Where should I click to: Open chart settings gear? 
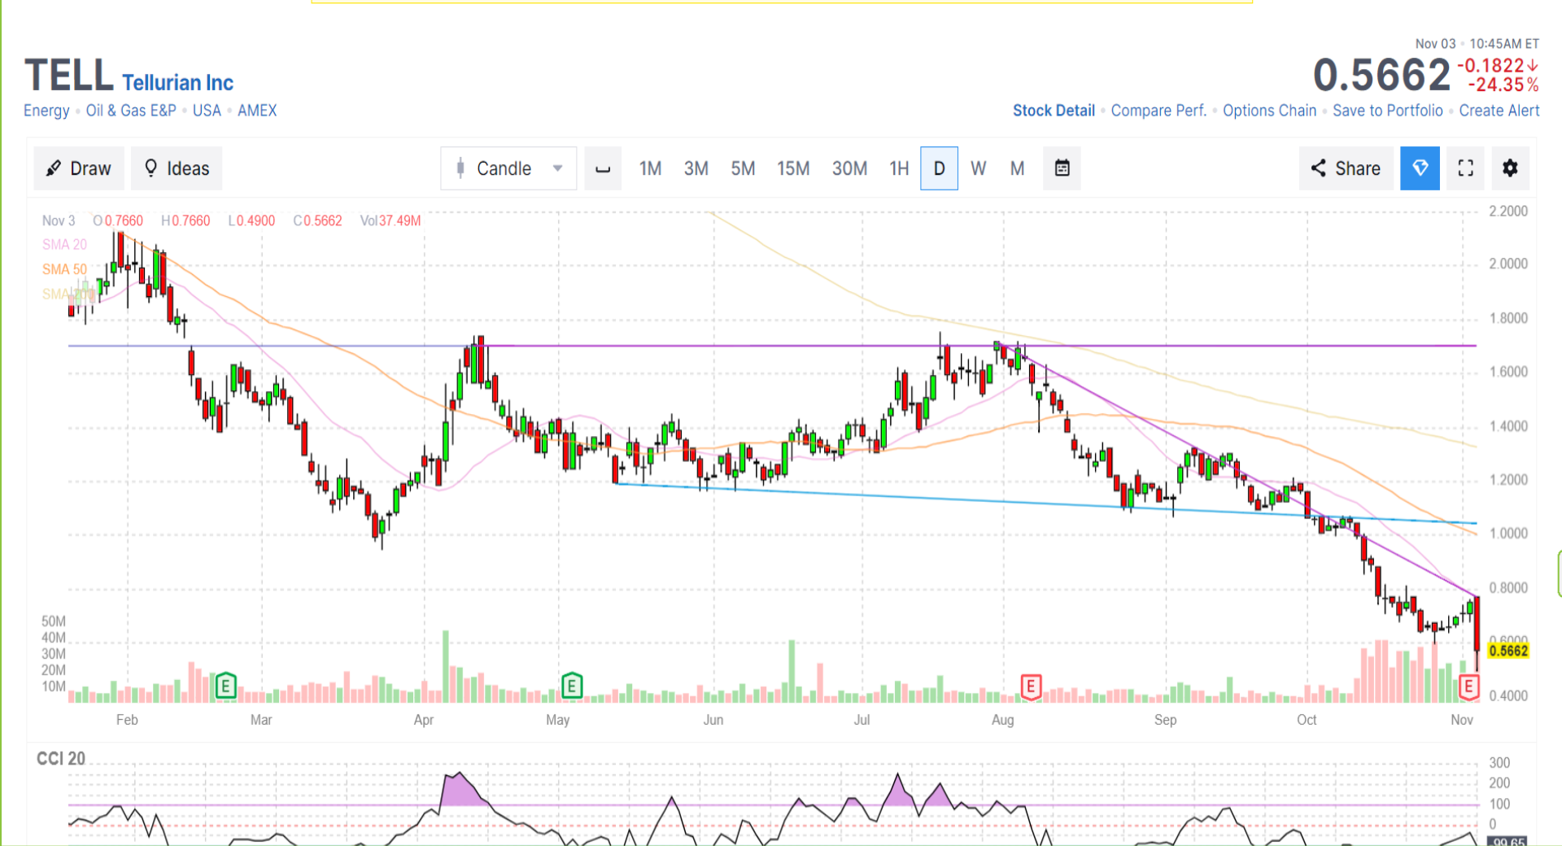[1510, 168]
